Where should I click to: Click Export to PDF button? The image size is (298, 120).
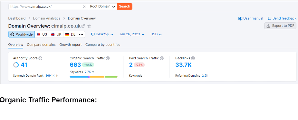point(280,26)
